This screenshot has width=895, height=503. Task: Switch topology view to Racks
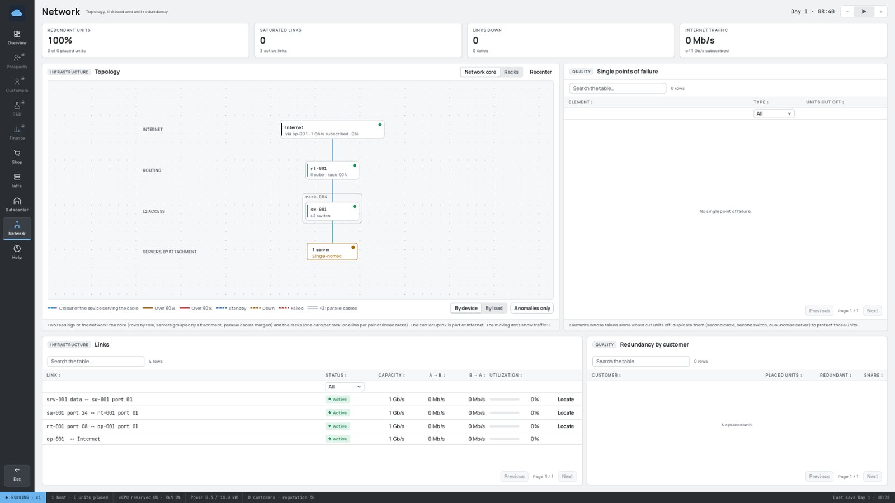tap(511, 72)
